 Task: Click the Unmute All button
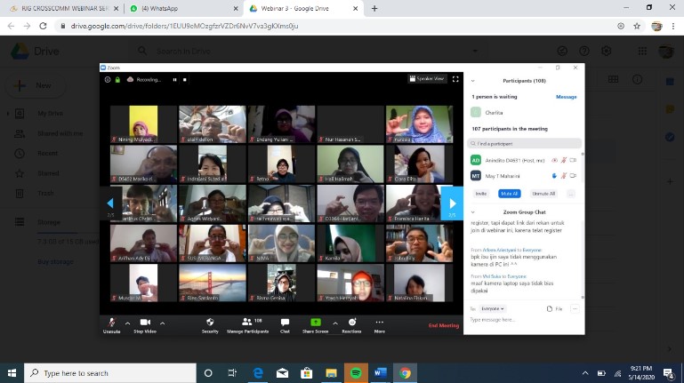tap(543, 194)
